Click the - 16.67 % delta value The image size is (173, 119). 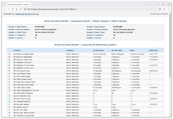[153, 99]
